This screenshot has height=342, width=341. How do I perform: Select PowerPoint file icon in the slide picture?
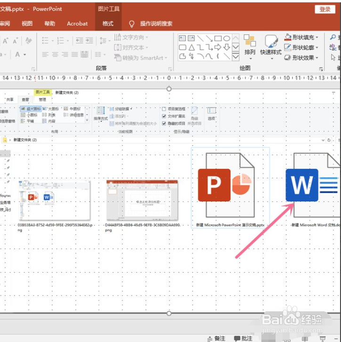click(227, 185)
